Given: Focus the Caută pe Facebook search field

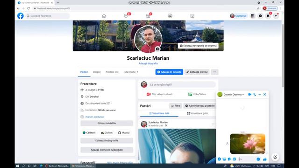Looking at the screenshot, I should pyautogui.click(x=48, y=16).
